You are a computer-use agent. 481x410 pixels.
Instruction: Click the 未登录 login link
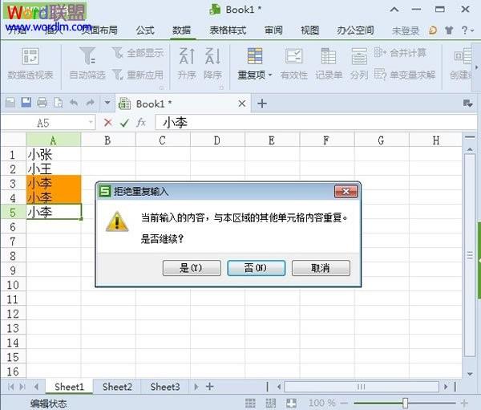pos(406,30)
